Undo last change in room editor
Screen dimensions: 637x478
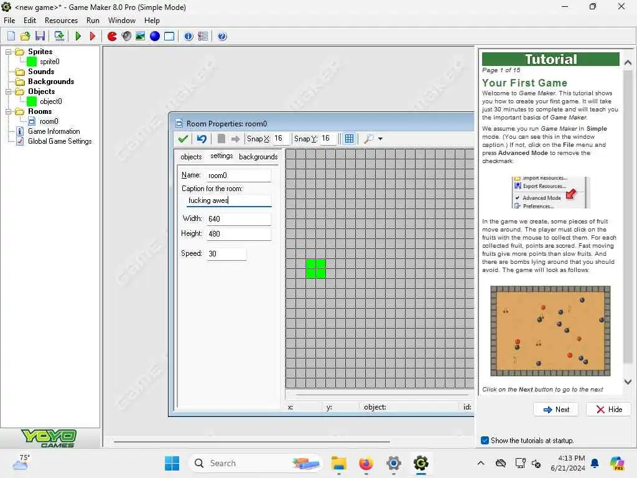pos(202,139)
